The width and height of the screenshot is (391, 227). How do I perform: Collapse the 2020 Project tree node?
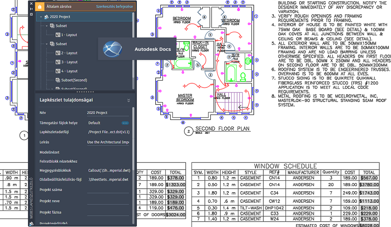click(41, 17)
